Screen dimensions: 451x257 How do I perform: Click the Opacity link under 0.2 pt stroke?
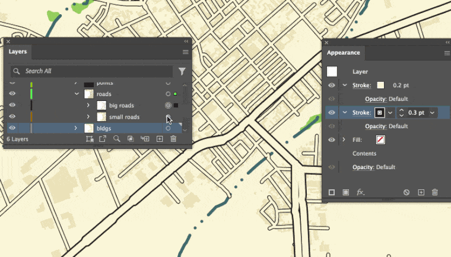[375, 99]
